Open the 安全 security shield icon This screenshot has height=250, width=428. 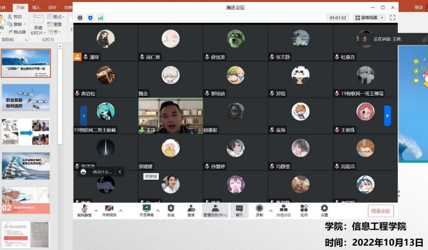pyautogui.click(x=171, y=208)
